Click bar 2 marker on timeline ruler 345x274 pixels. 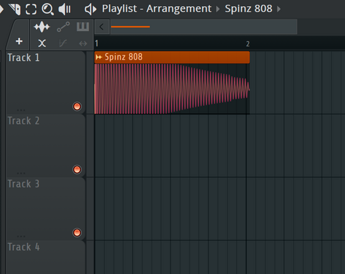pyautogui.click(x=248, y=44)
